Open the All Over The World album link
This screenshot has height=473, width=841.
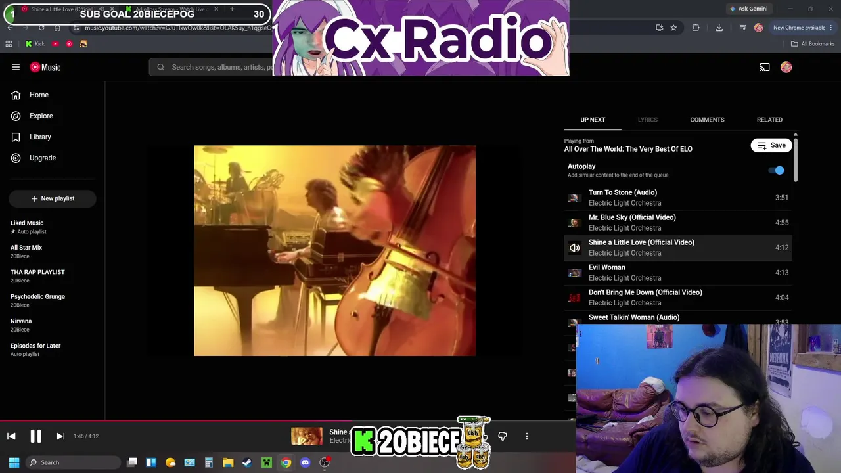click(628, 149)
